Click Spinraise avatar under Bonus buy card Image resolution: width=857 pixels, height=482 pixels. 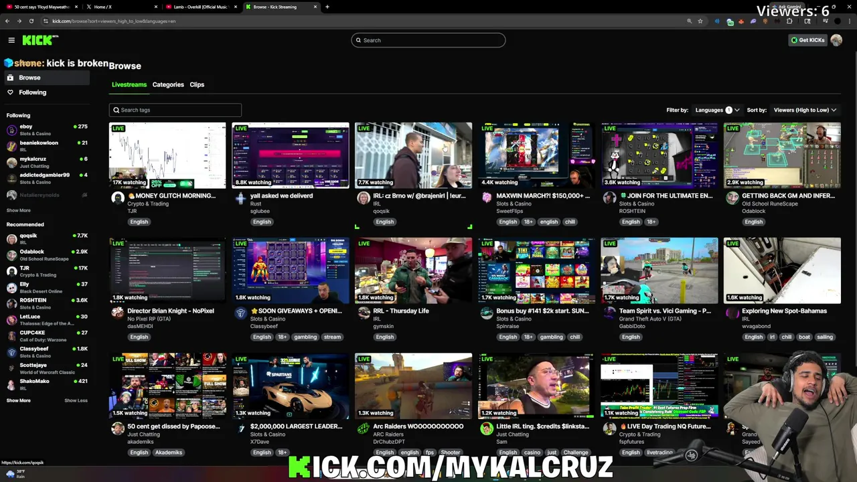487,313
